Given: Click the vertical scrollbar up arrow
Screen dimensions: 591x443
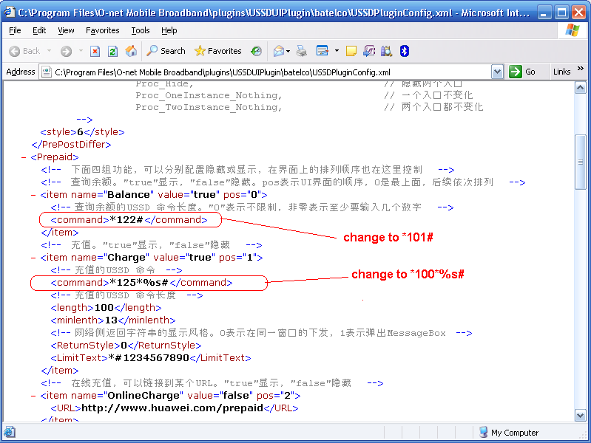Looking at the screenshot, I should click(580, 88).
